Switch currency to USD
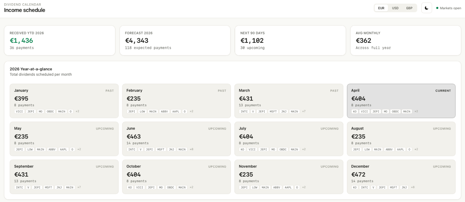This screenshot has width=465, height=202. tap(395, 8)
